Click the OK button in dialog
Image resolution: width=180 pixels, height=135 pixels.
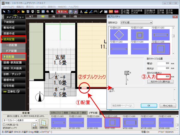click(x=148, y=106)
